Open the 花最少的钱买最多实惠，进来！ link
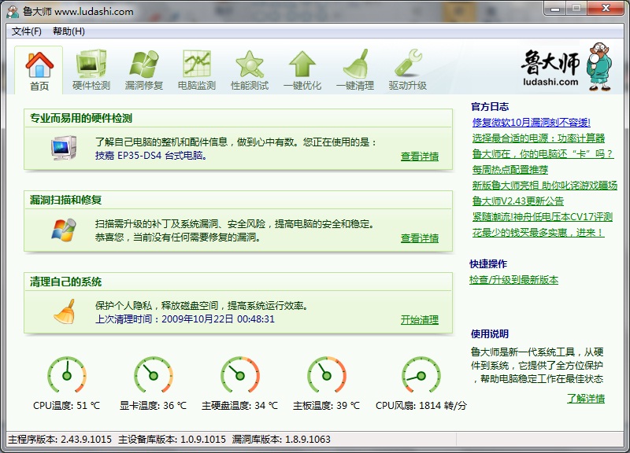 point(538,232)
